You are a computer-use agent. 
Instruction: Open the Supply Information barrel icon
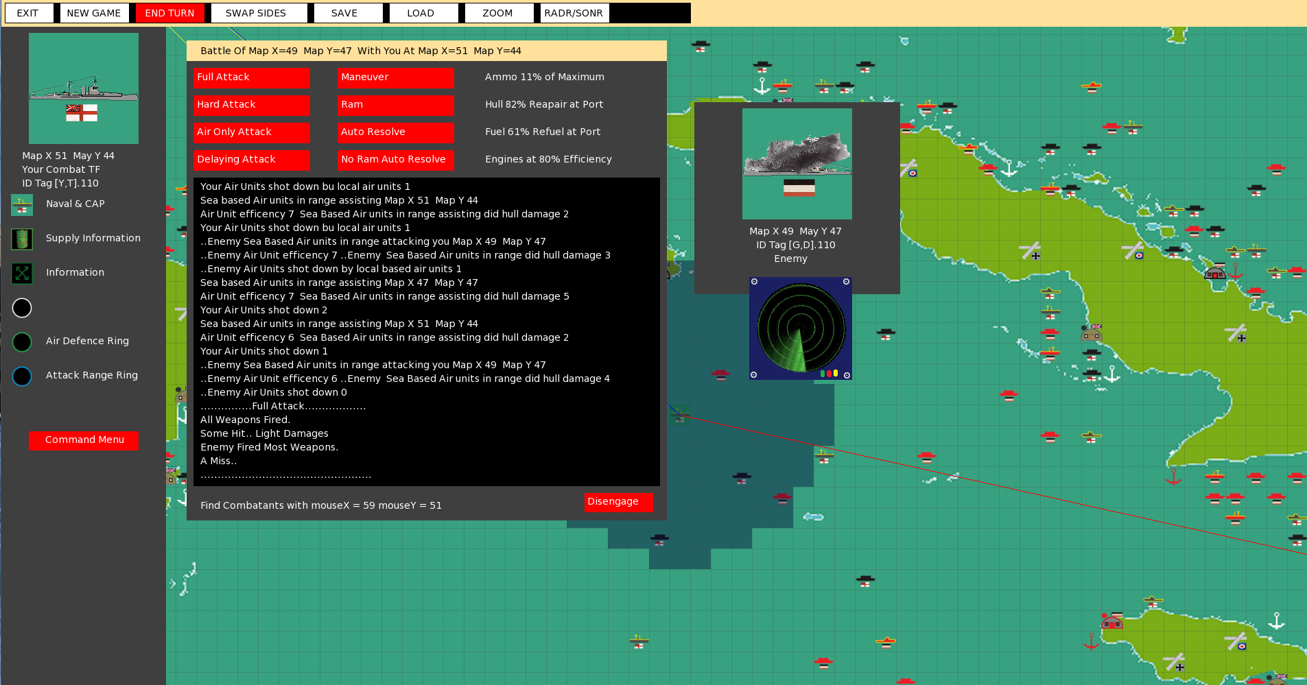click(x=22, y=239)
